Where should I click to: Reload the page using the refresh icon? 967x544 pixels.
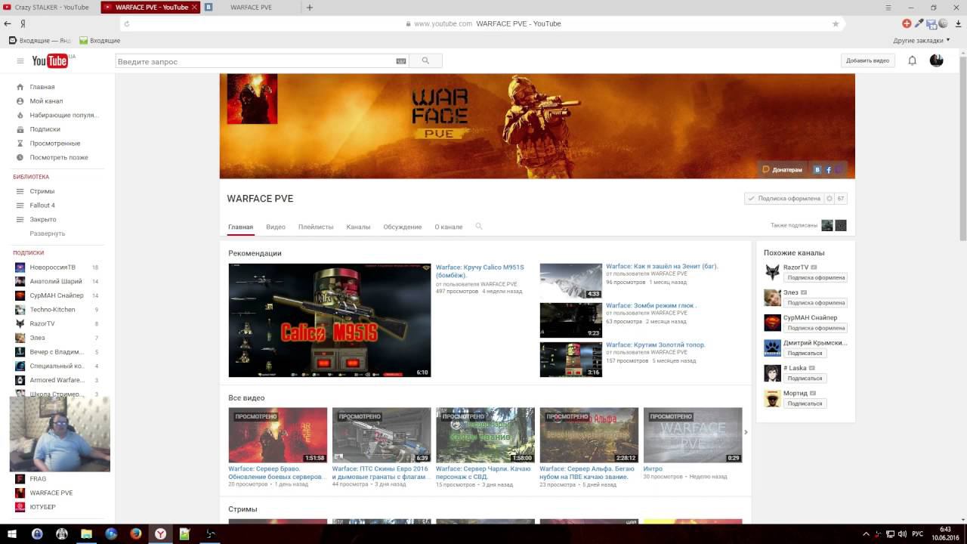coord(127,24)
